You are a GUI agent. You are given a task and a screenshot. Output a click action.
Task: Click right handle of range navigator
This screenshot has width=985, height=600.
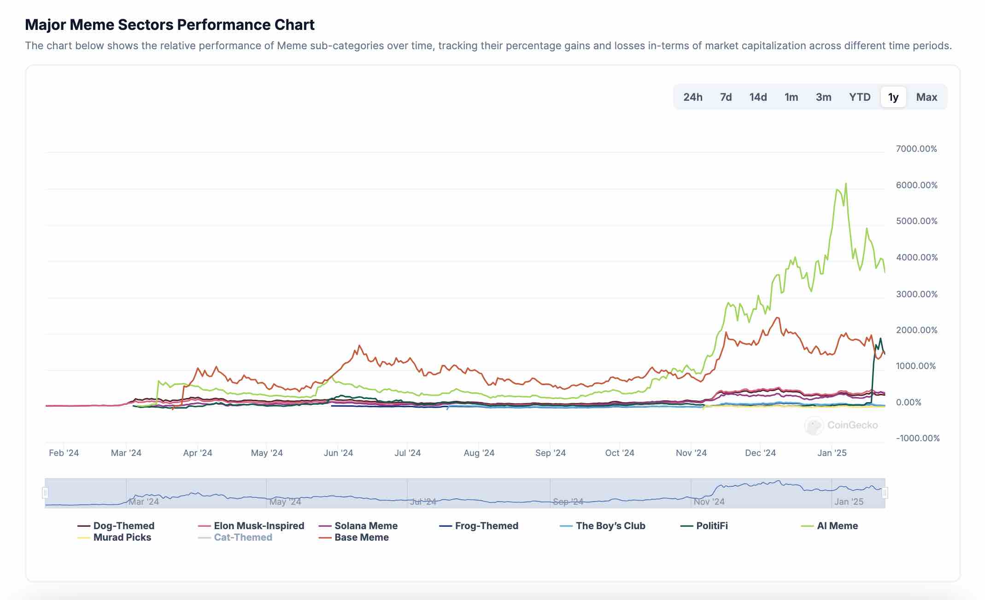(885, 493)
